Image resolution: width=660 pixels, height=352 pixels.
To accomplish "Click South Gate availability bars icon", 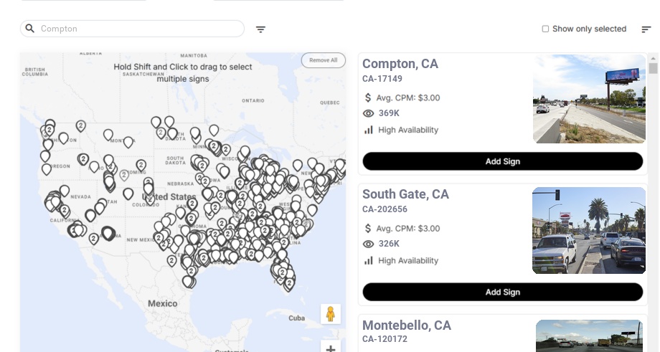I will [x=369, y=260].
